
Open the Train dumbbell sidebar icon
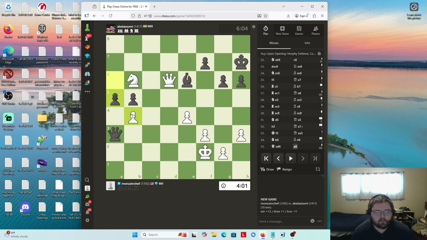pos(87,65)
